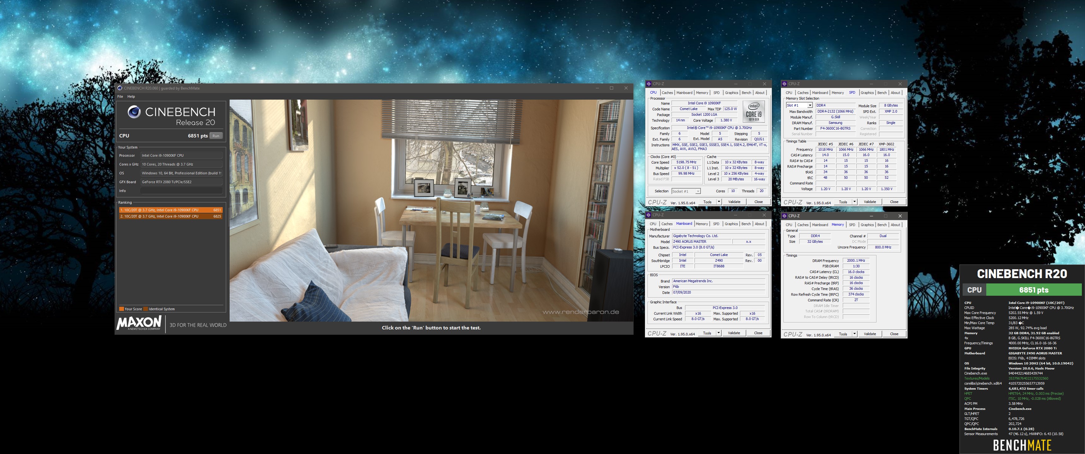Click the XMP-3602 frequency 1801 MHz
Image resolution: width=1085 pixels, height=454 pixels.
click(x=887, y=149)
